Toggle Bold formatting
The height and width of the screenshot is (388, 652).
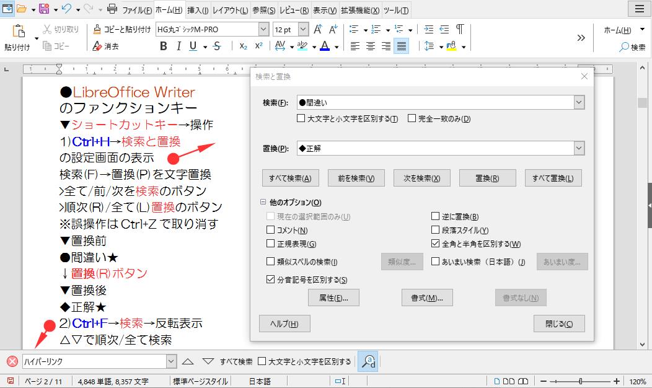(164, 46)
